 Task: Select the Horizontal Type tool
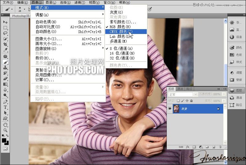pyautogui.click(x=5, y=107)
